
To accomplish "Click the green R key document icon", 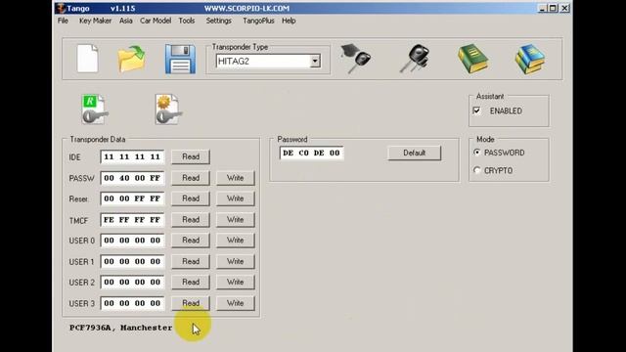I will pyautogui.click(x=95, y=110).
